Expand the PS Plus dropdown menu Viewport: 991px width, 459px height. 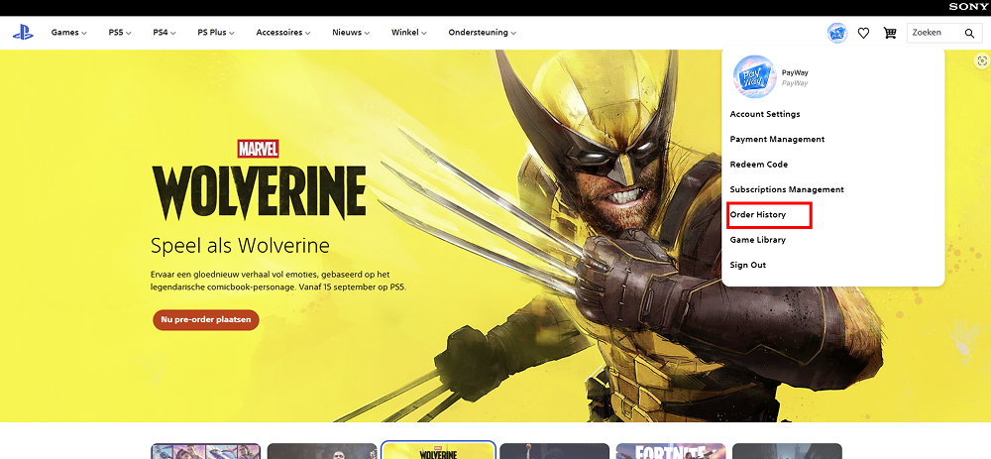click(x=216, y=33)
